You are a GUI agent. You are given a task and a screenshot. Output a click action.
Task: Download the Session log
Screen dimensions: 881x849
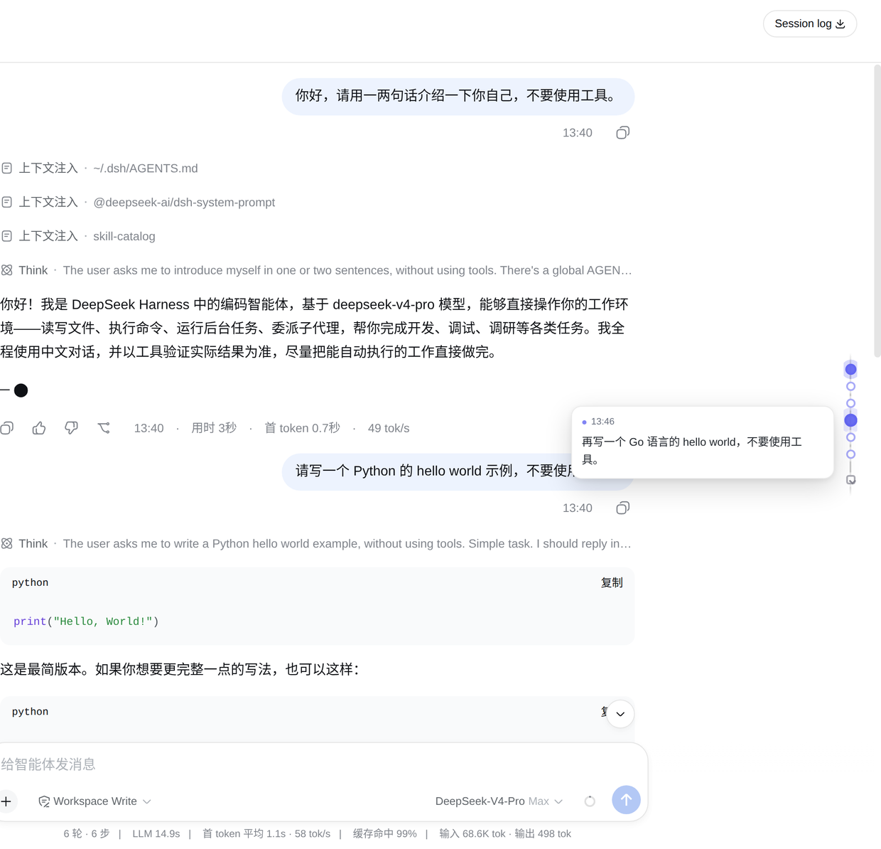click(x=809, y=23)
